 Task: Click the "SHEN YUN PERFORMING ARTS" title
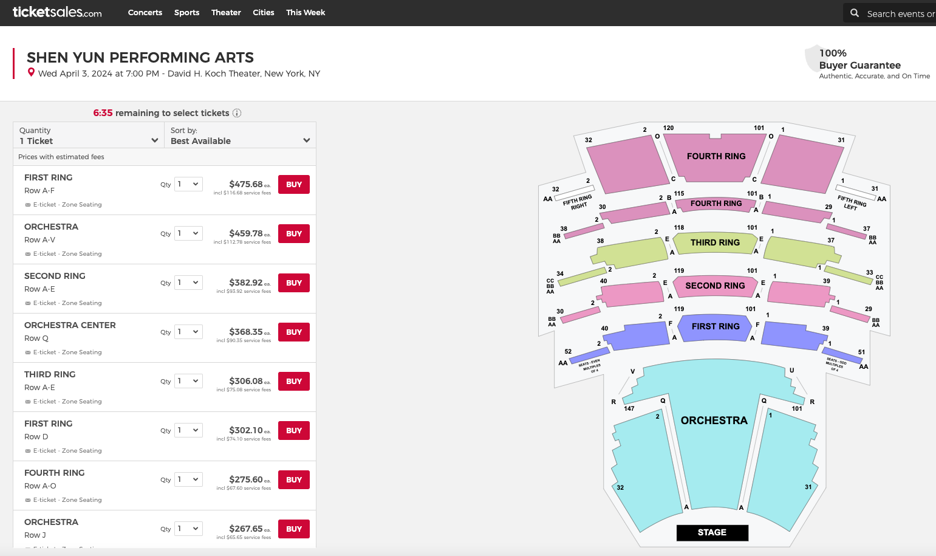pos(140,58)
